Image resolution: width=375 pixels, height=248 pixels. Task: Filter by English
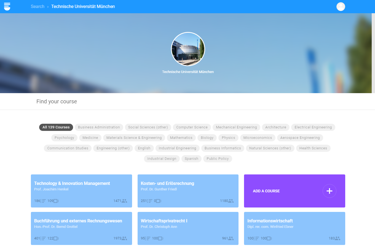click(x=144, y=148)
